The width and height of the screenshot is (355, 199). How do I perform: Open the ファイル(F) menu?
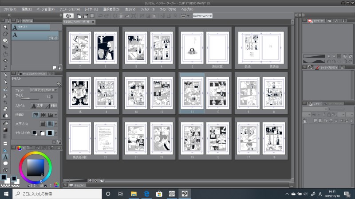coord(10,9)
